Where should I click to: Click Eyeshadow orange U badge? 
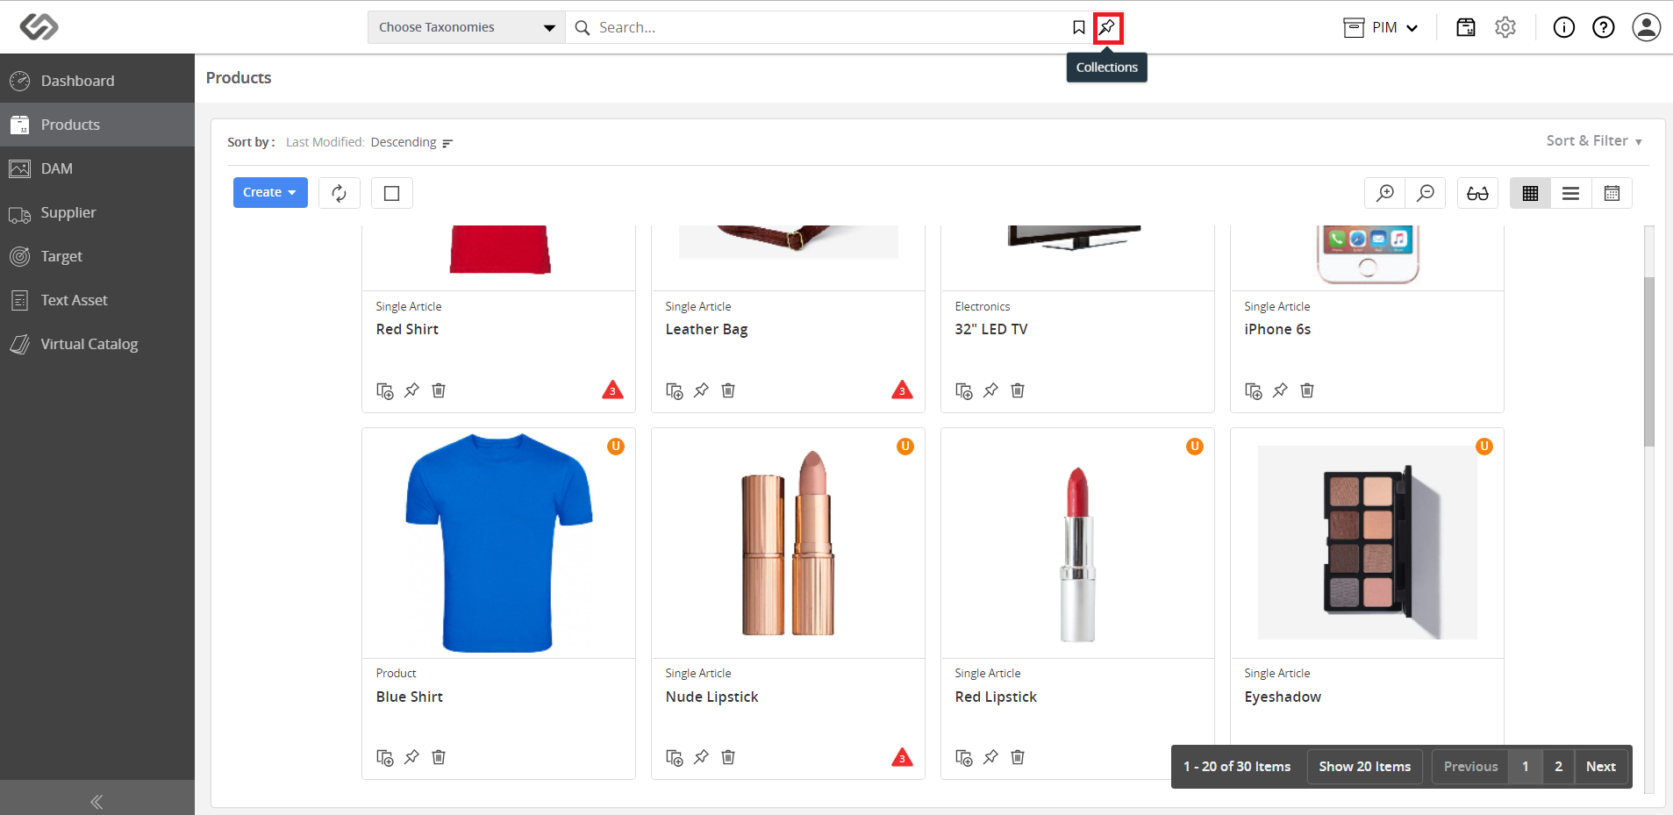(1484, 446)
